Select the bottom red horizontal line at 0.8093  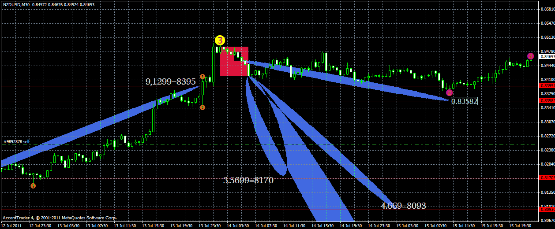(269, 210)
